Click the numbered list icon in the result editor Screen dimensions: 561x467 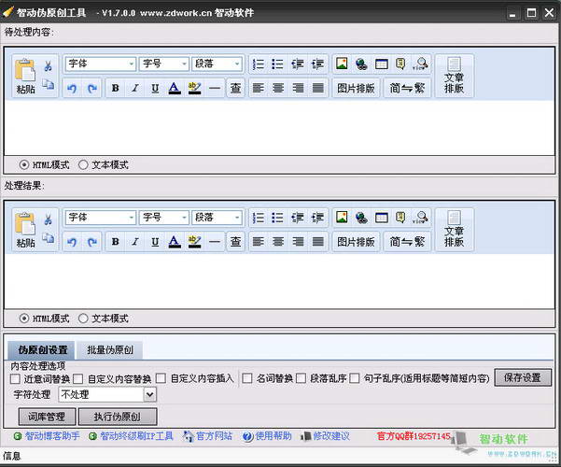(x=257, y=217)
